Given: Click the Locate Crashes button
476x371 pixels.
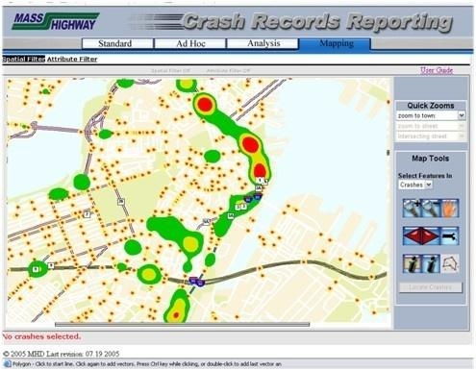Looking at the screenshot, I should (x=431, y=287).
